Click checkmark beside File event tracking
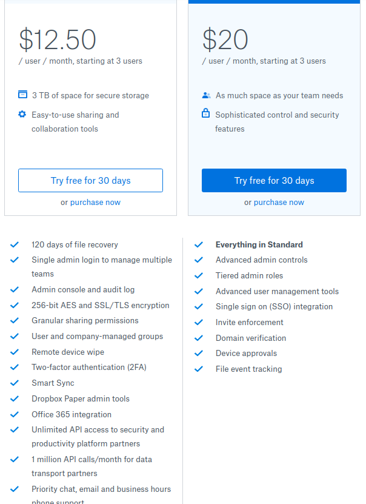The height and width of the screenshot is (504, 366). 198,369
